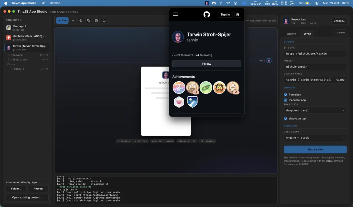The width and height of the screenshot is (353, 207).
Task: Click the 'always on top' tag under the preview
Action: tap(187, 141)
